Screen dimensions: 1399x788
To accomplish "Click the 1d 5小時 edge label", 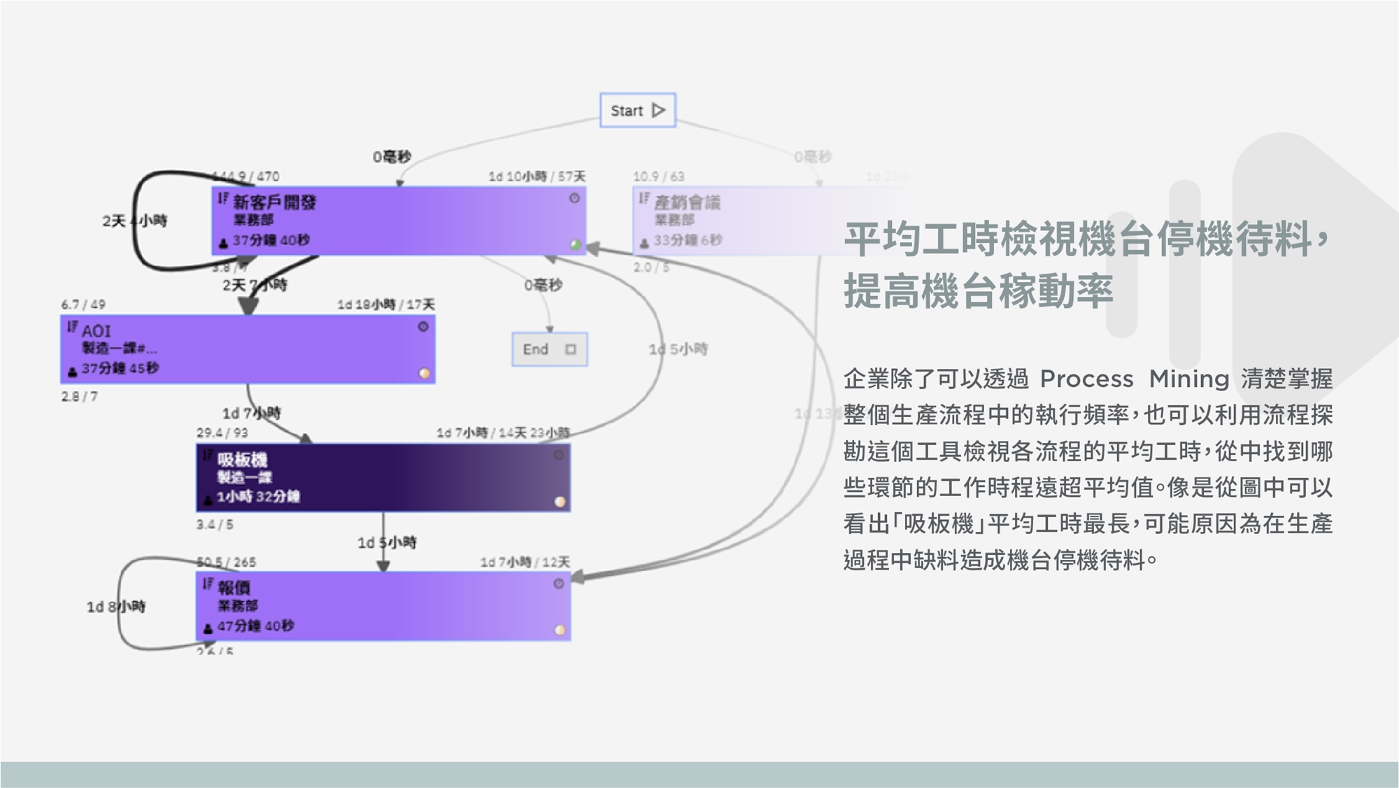I will click(x=386, y=542).
